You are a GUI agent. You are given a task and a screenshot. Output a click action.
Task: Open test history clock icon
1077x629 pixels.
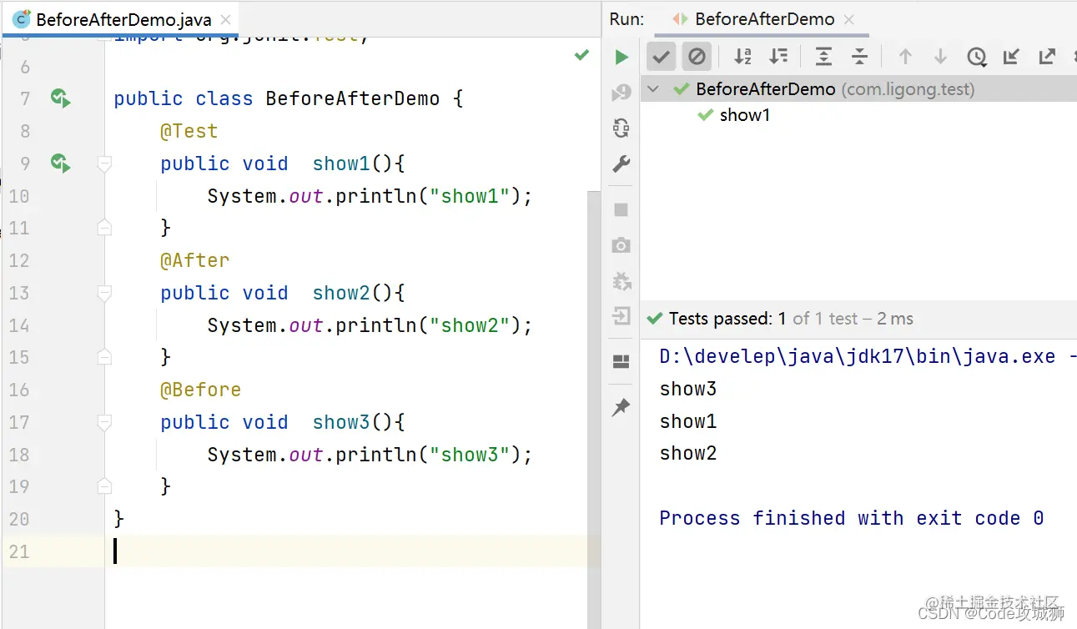coord(976,57)
